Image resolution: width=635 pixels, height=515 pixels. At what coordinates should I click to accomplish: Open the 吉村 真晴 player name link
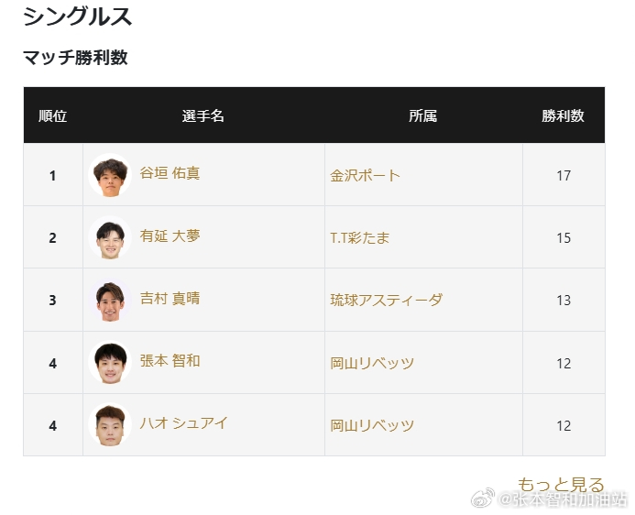click(x=170, y=299)
